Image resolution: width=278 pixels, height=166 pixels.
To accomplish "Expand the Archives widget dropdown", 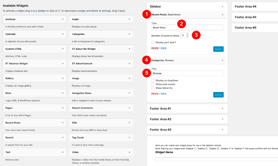I will click(63, 19).
